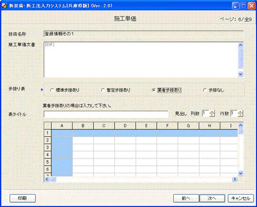Select row header 2 in the grid
This screenshot has height=207, width=257.
[48, 140]
